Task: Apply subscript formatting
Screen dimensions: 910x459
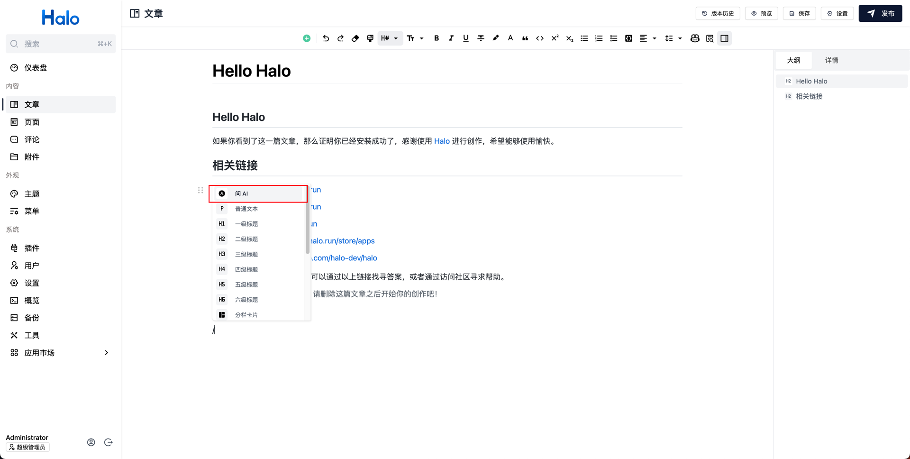Action: tap(570, 38)
